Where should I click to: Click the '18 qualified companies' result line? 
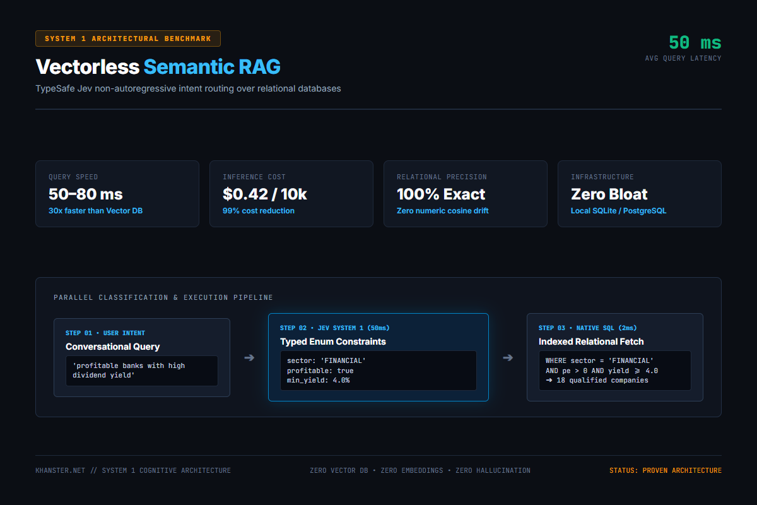point(597,381)
